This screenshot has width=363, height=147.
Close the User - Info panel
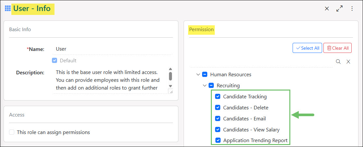(x=327, y=9)
